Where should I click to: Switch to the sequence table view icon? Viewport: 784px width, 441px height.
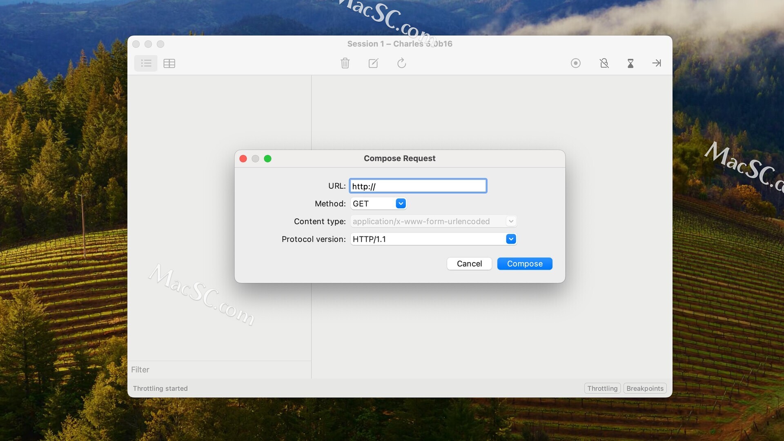coord(169,63)
